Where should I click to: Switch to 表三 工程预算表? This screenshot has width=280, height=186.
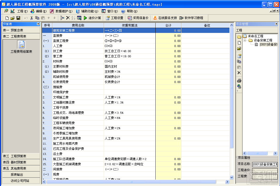(x=21, y=156)
